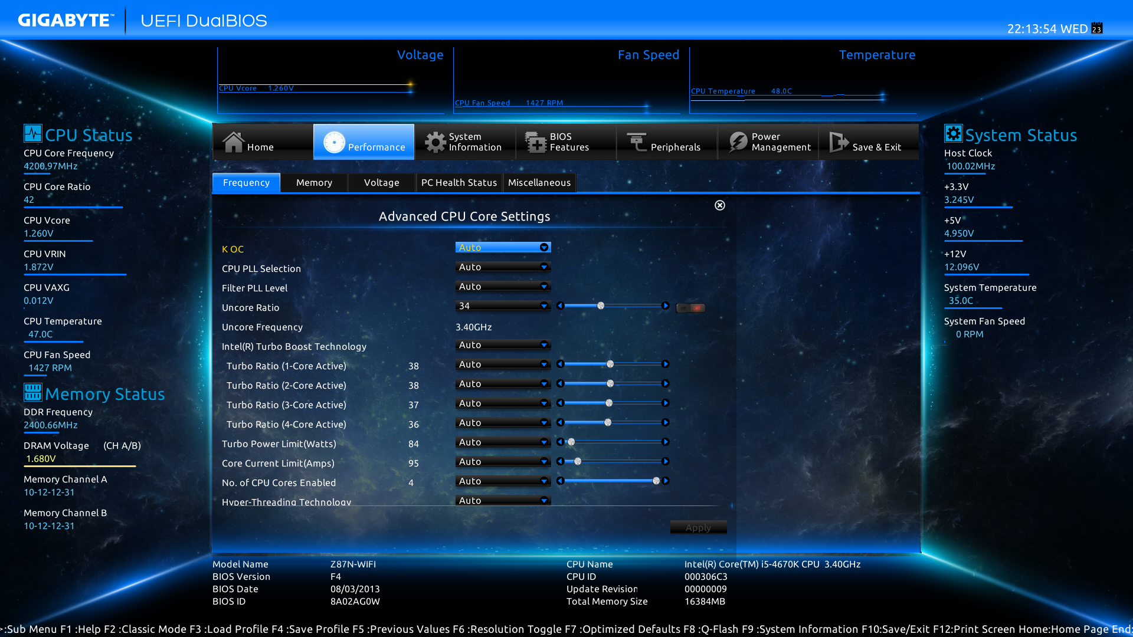The width and height of the screenshot is (1133, 637).
Task: Open Turbo Power Limit(Watts) dropdown
Action: click(503, 442)
